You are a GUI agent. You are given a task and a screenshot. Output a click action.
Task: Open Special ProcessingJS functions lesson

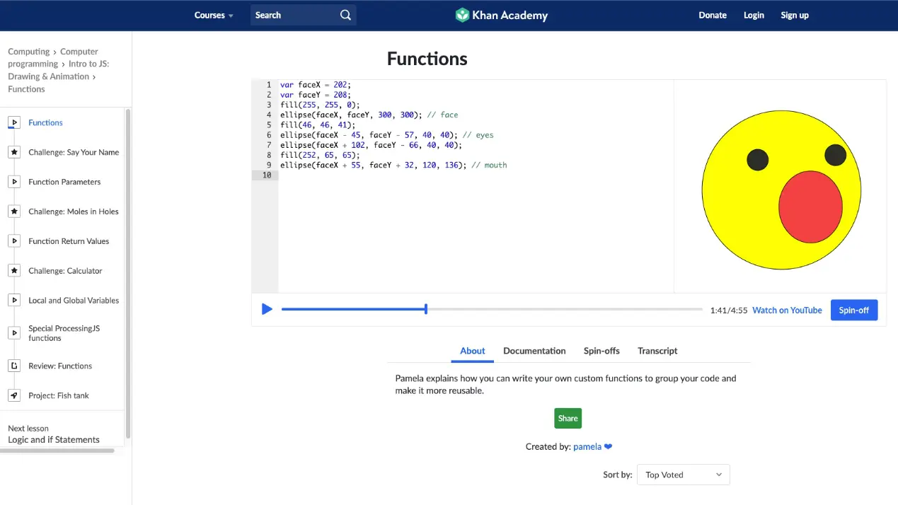[x=64, y=333]
